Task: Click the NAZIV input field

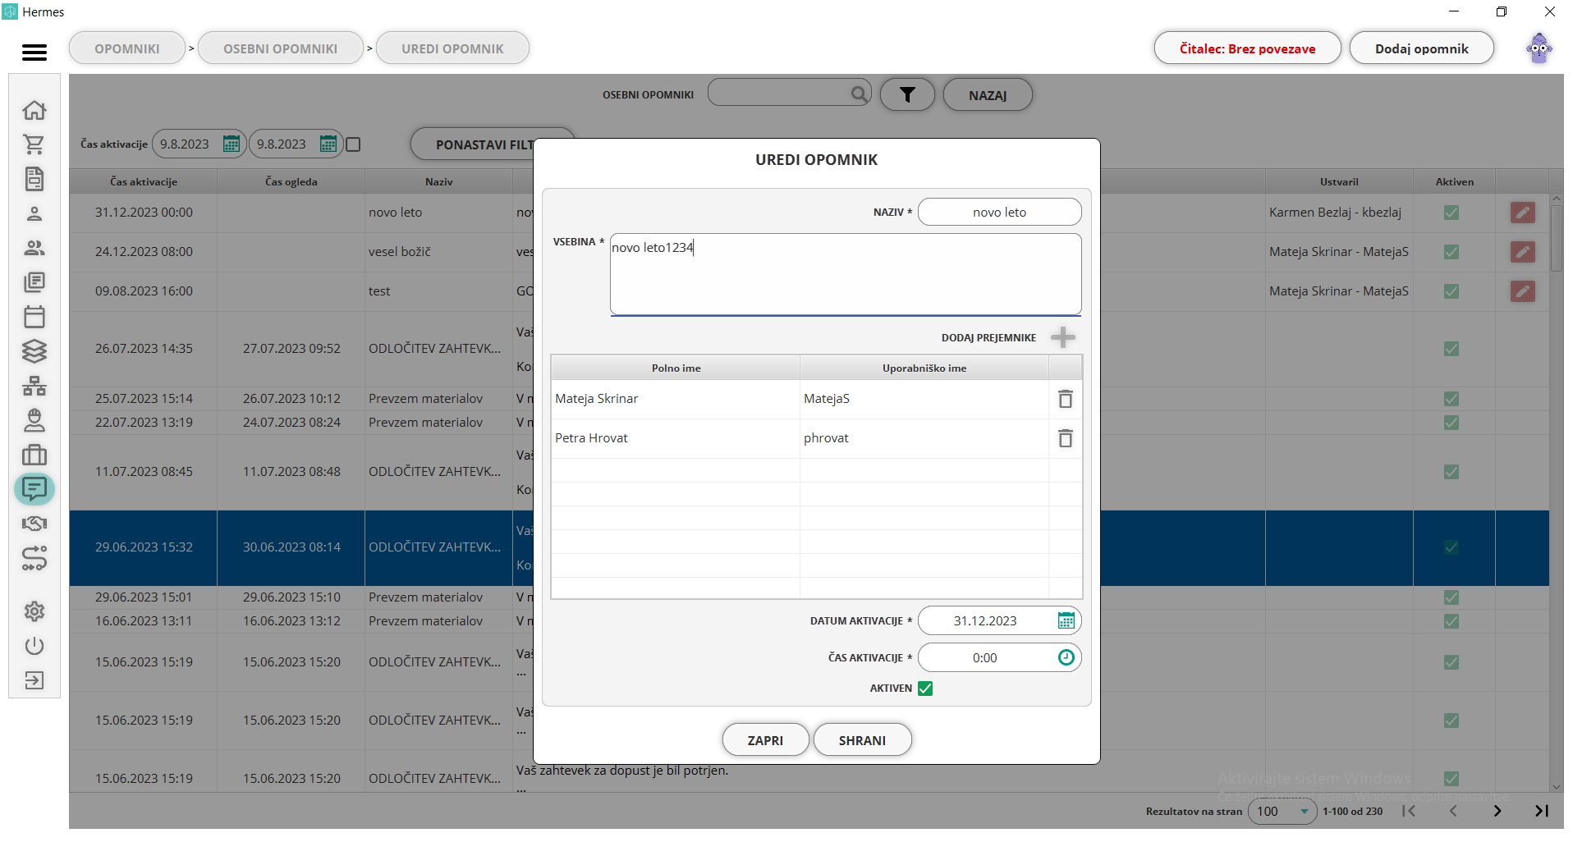Action: pos(999,212)
